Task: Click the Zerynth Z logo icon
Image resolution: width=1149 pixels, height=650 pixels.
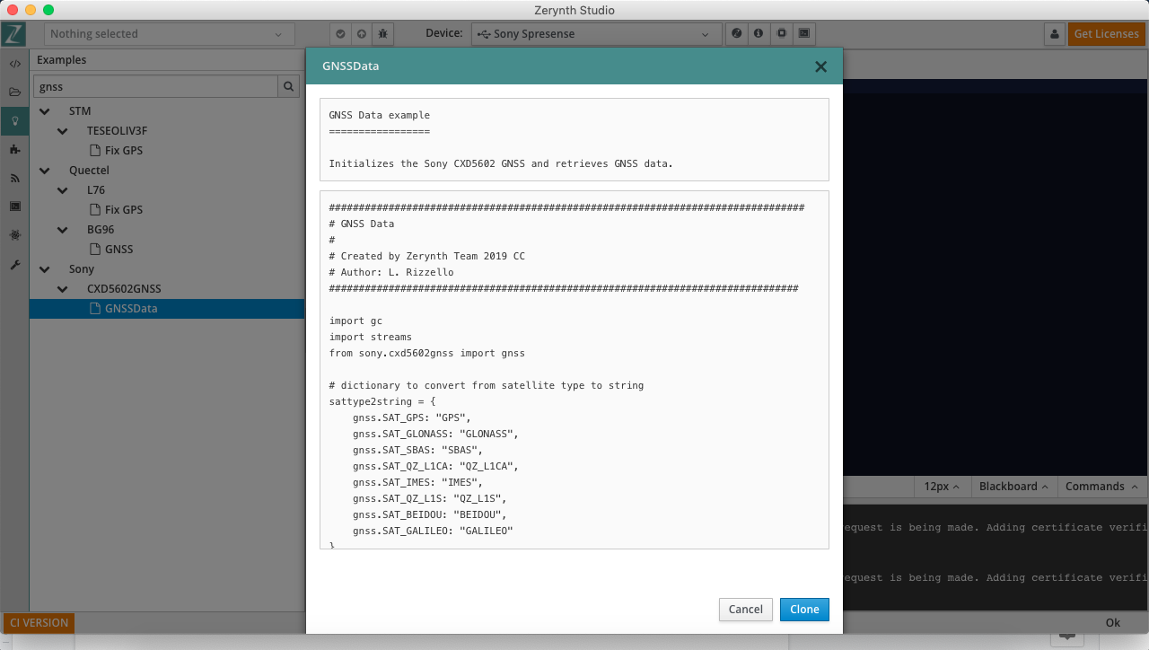Action: pyautogui.click(x=13, y=34)
